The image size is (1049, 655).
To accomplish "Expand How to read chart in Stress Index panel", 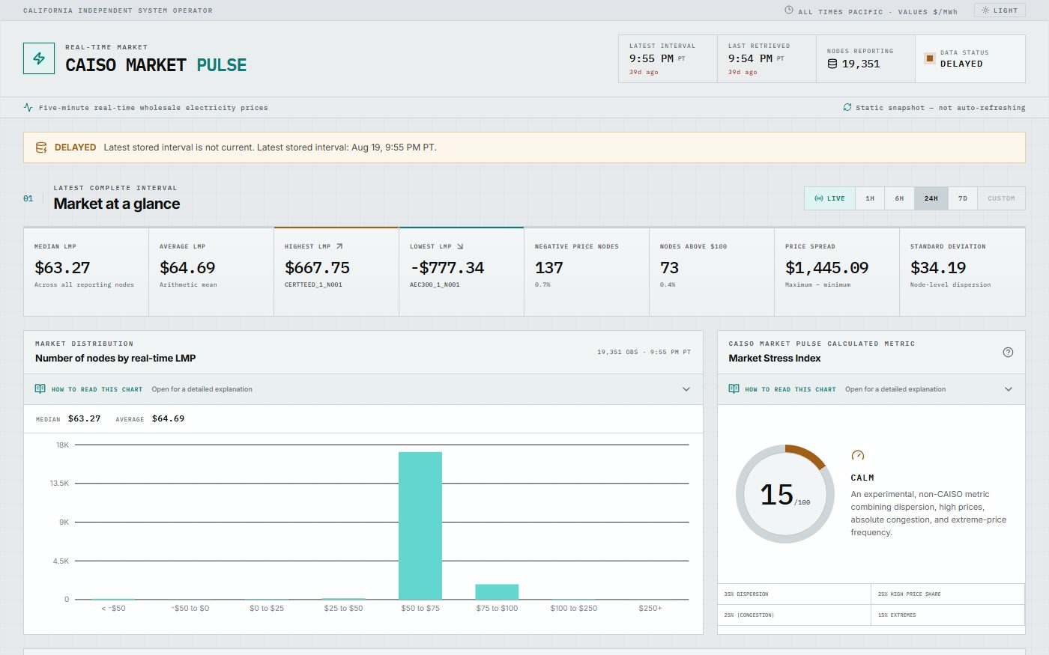I will (x=871, y=389).
